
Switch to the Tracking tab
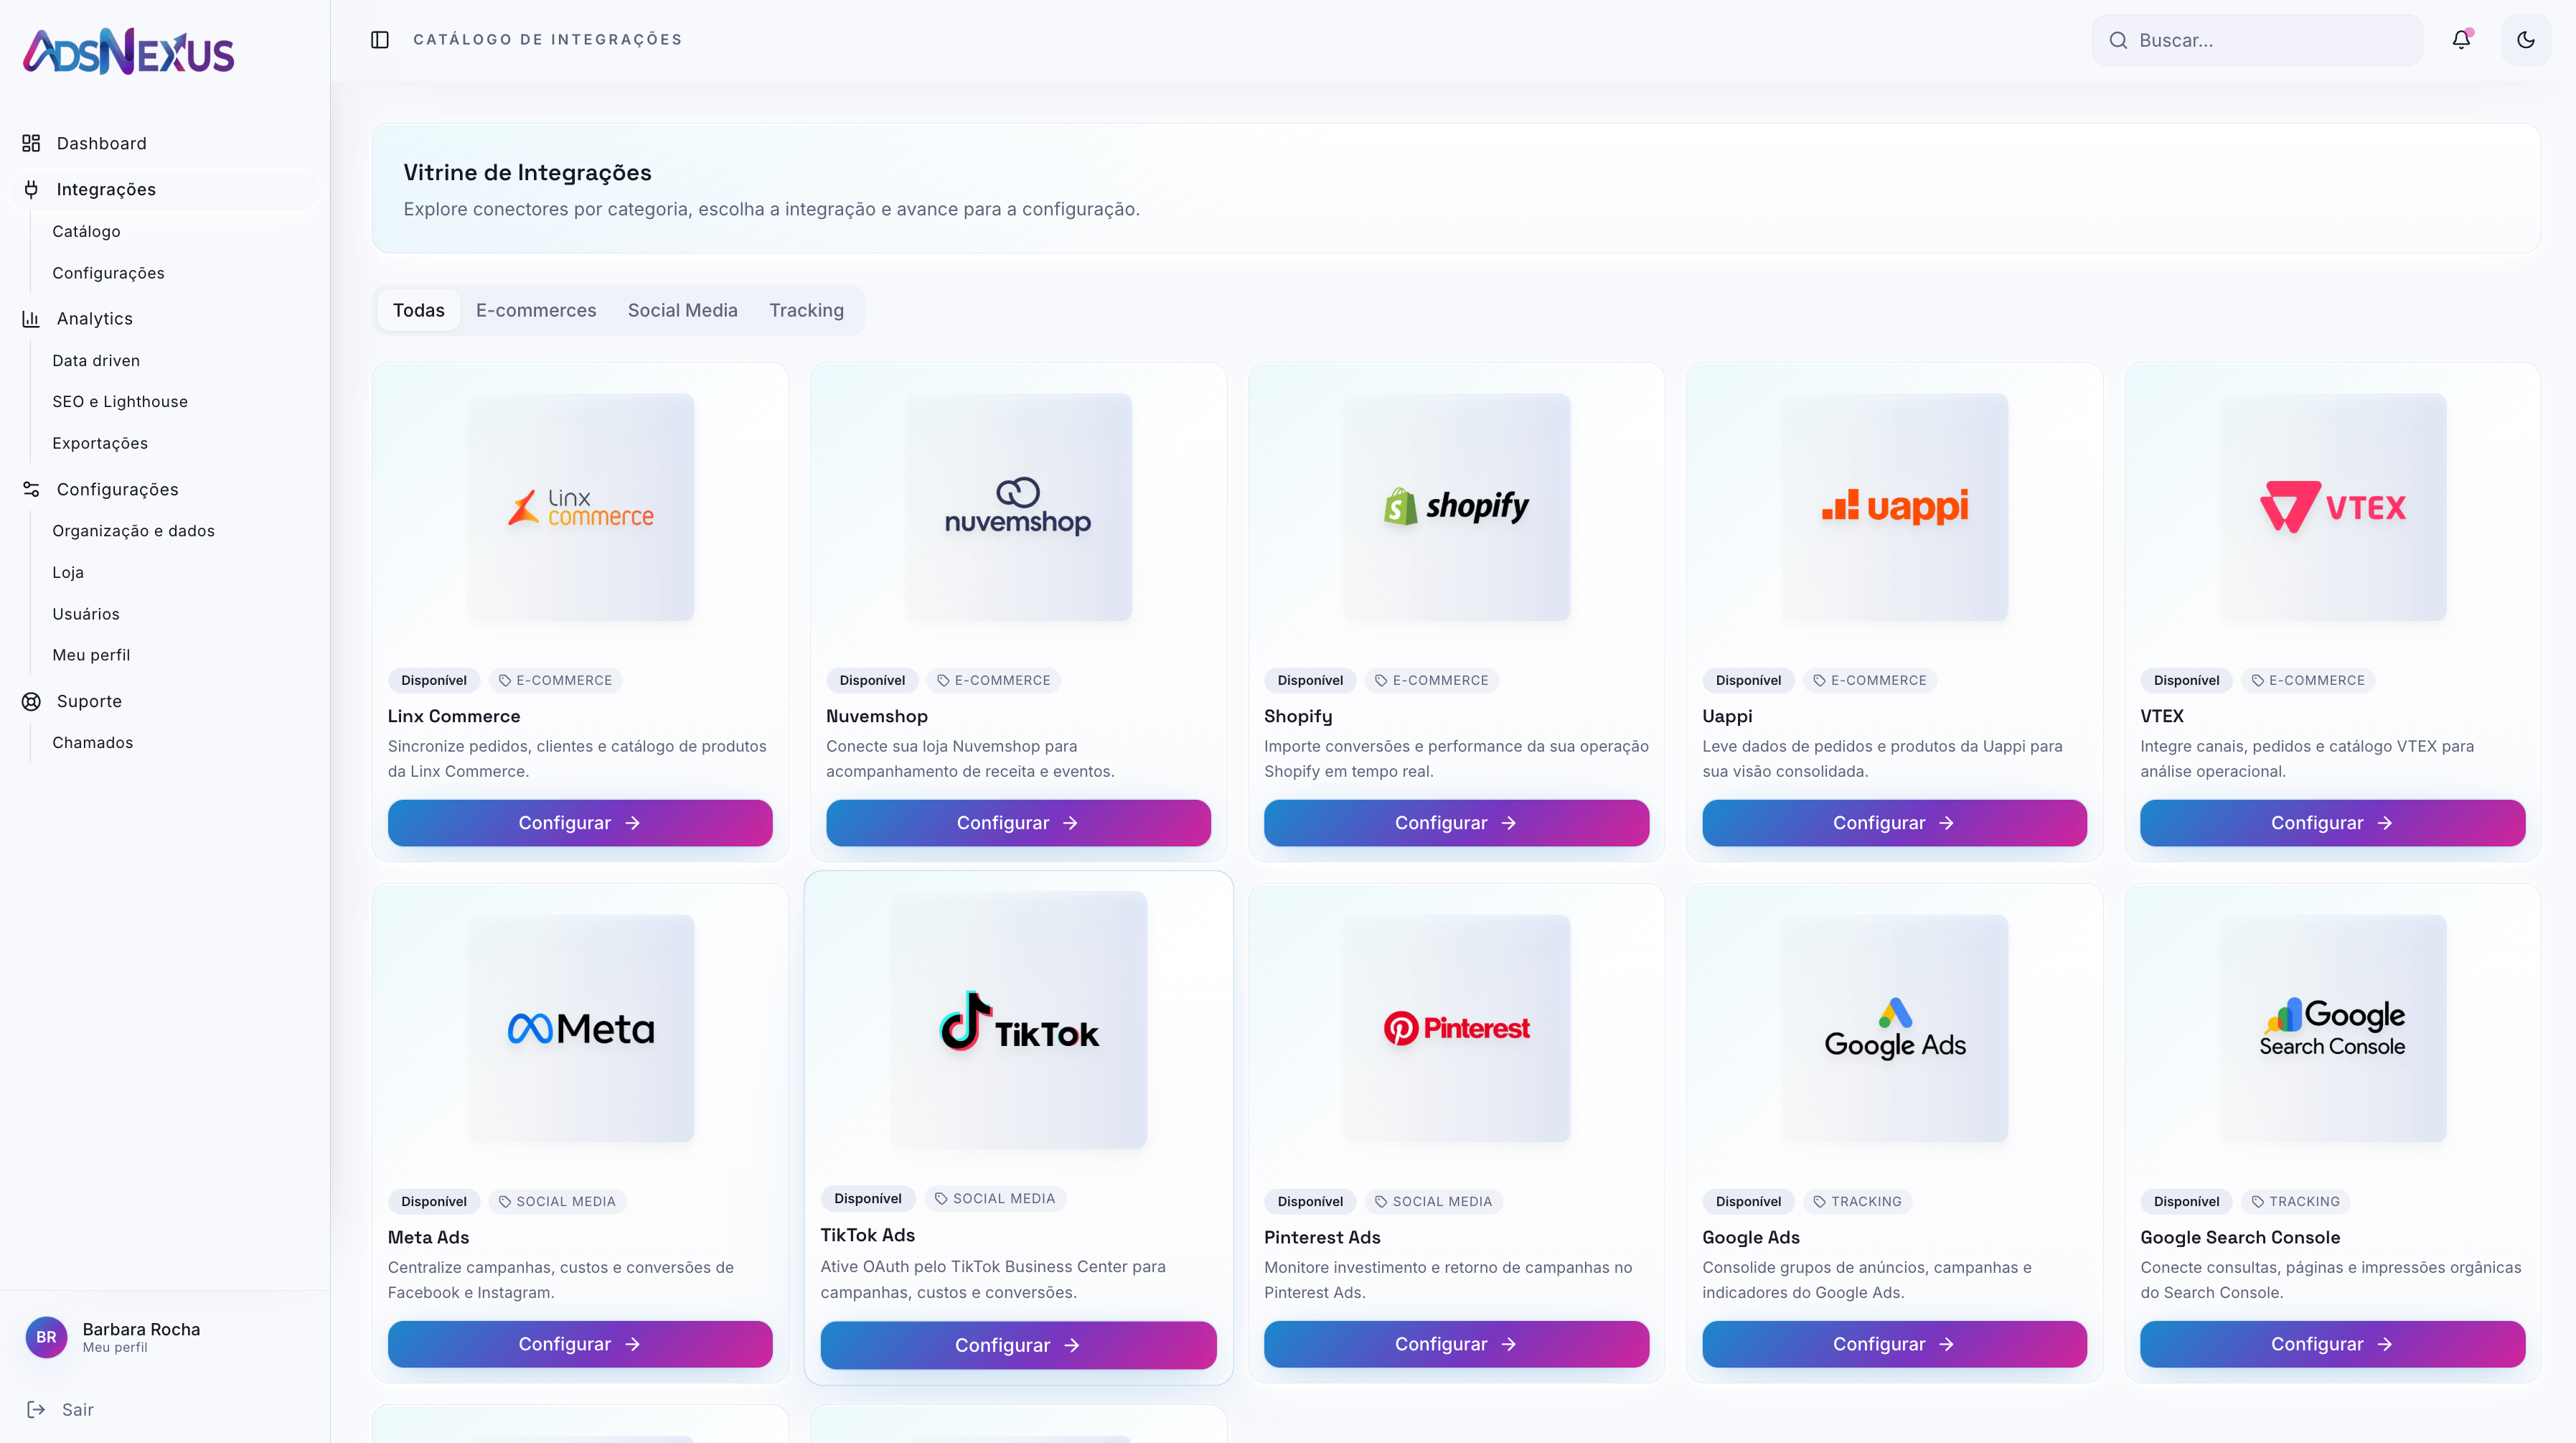point(806,310)
